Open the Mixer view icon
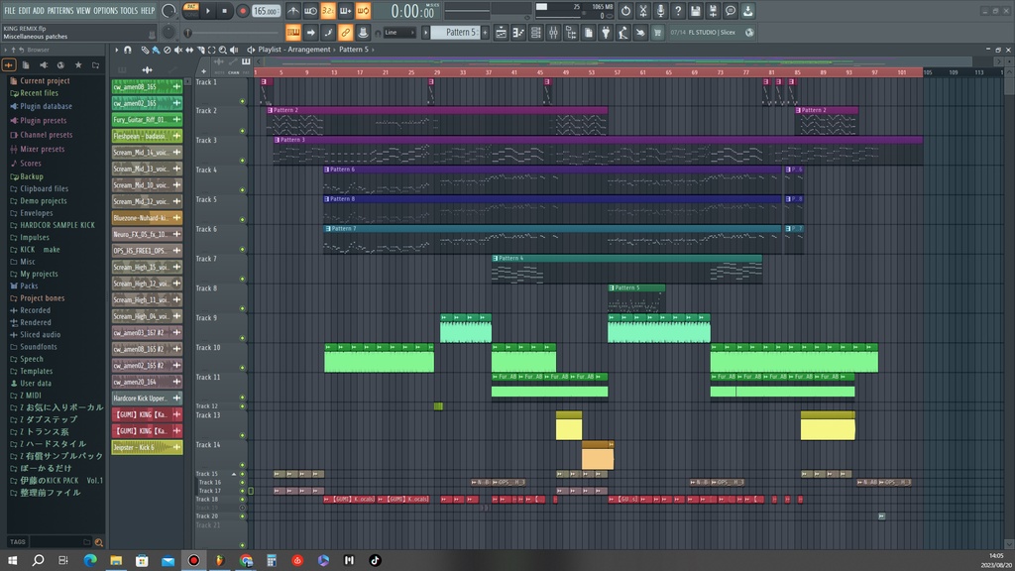The height and width of the screenshot is (571, 1015). point(553,33)
